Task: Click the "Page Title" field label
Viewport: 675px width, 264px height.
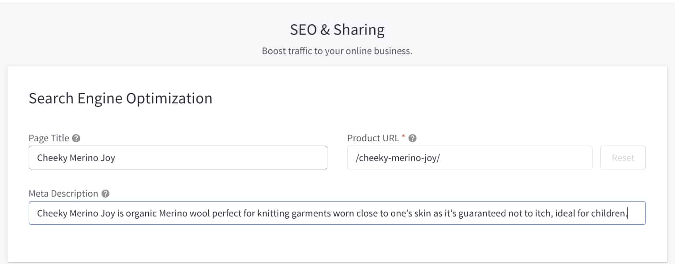Action: click(49, 138)
